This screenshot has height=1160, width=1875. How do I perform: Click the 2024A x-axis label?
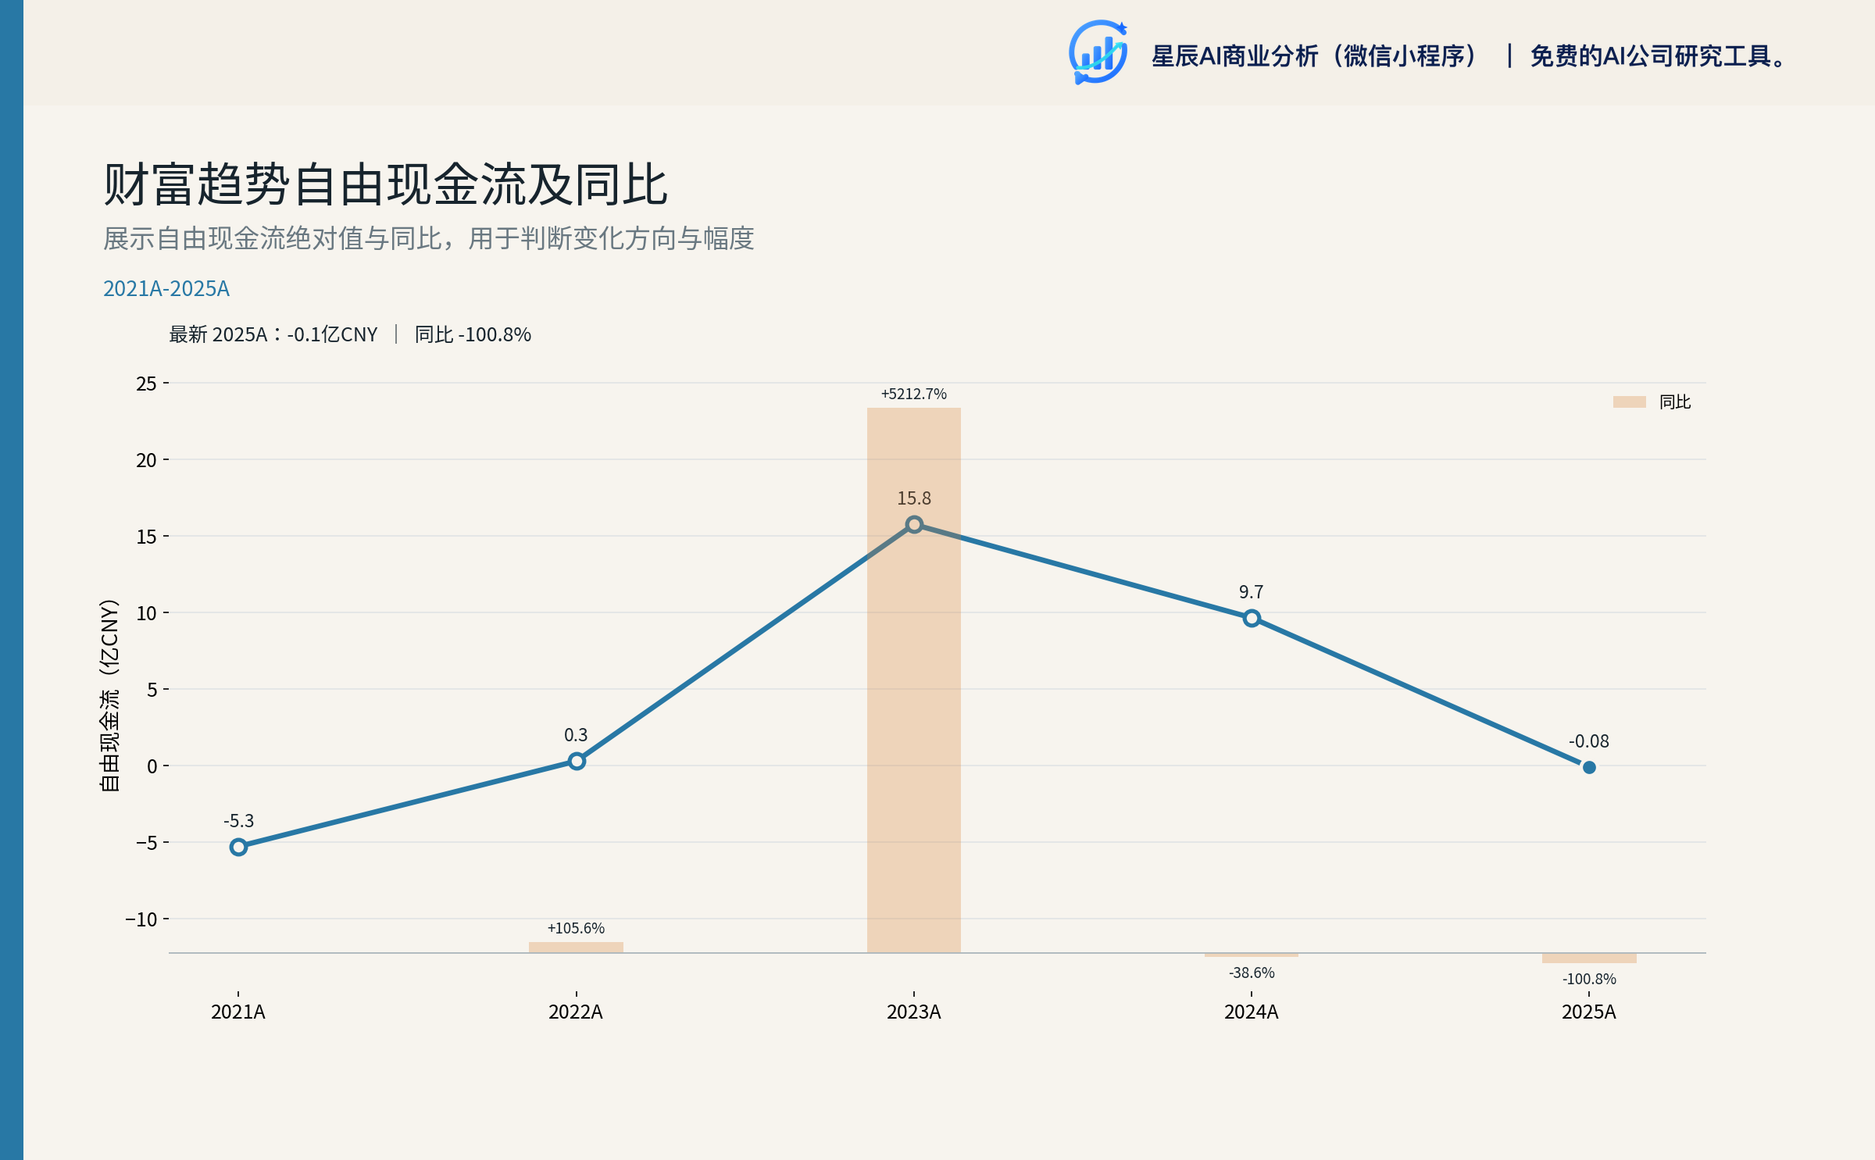(x=1252, y=1012)
